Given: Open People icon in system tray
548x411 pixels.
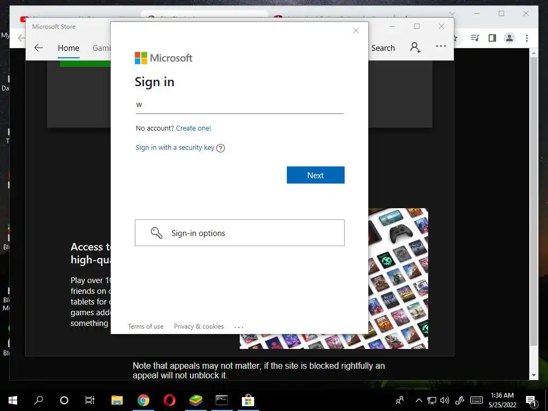Looking at the screenshot, I should (400, 400).
